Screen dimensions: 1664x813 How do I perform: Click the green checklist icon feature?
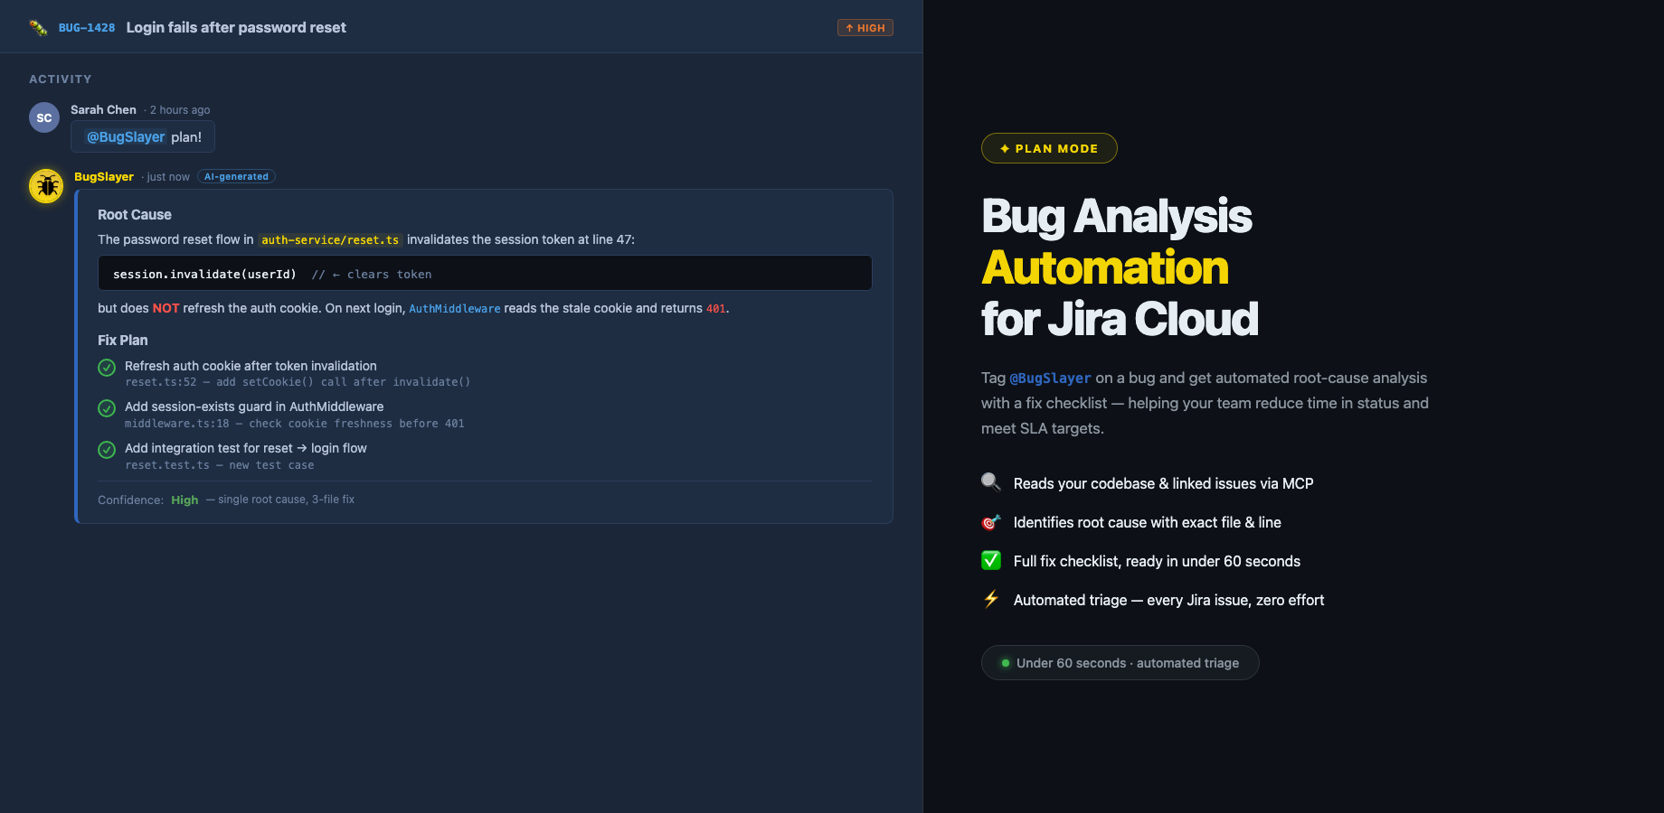991,560
